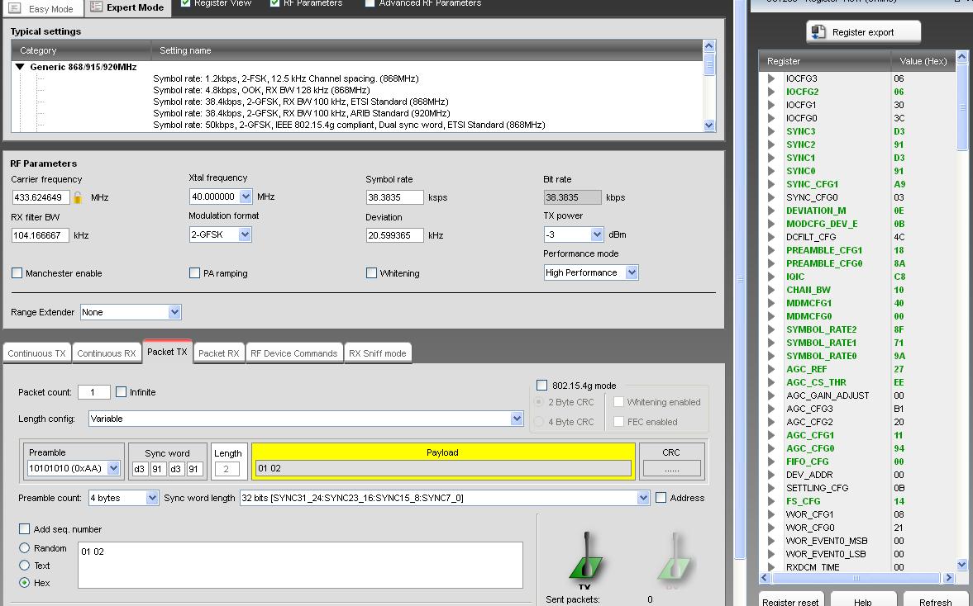The image size is (973, 606).
Task: Uncheck the Register View checkbox
Action: [x=185, y=3]
